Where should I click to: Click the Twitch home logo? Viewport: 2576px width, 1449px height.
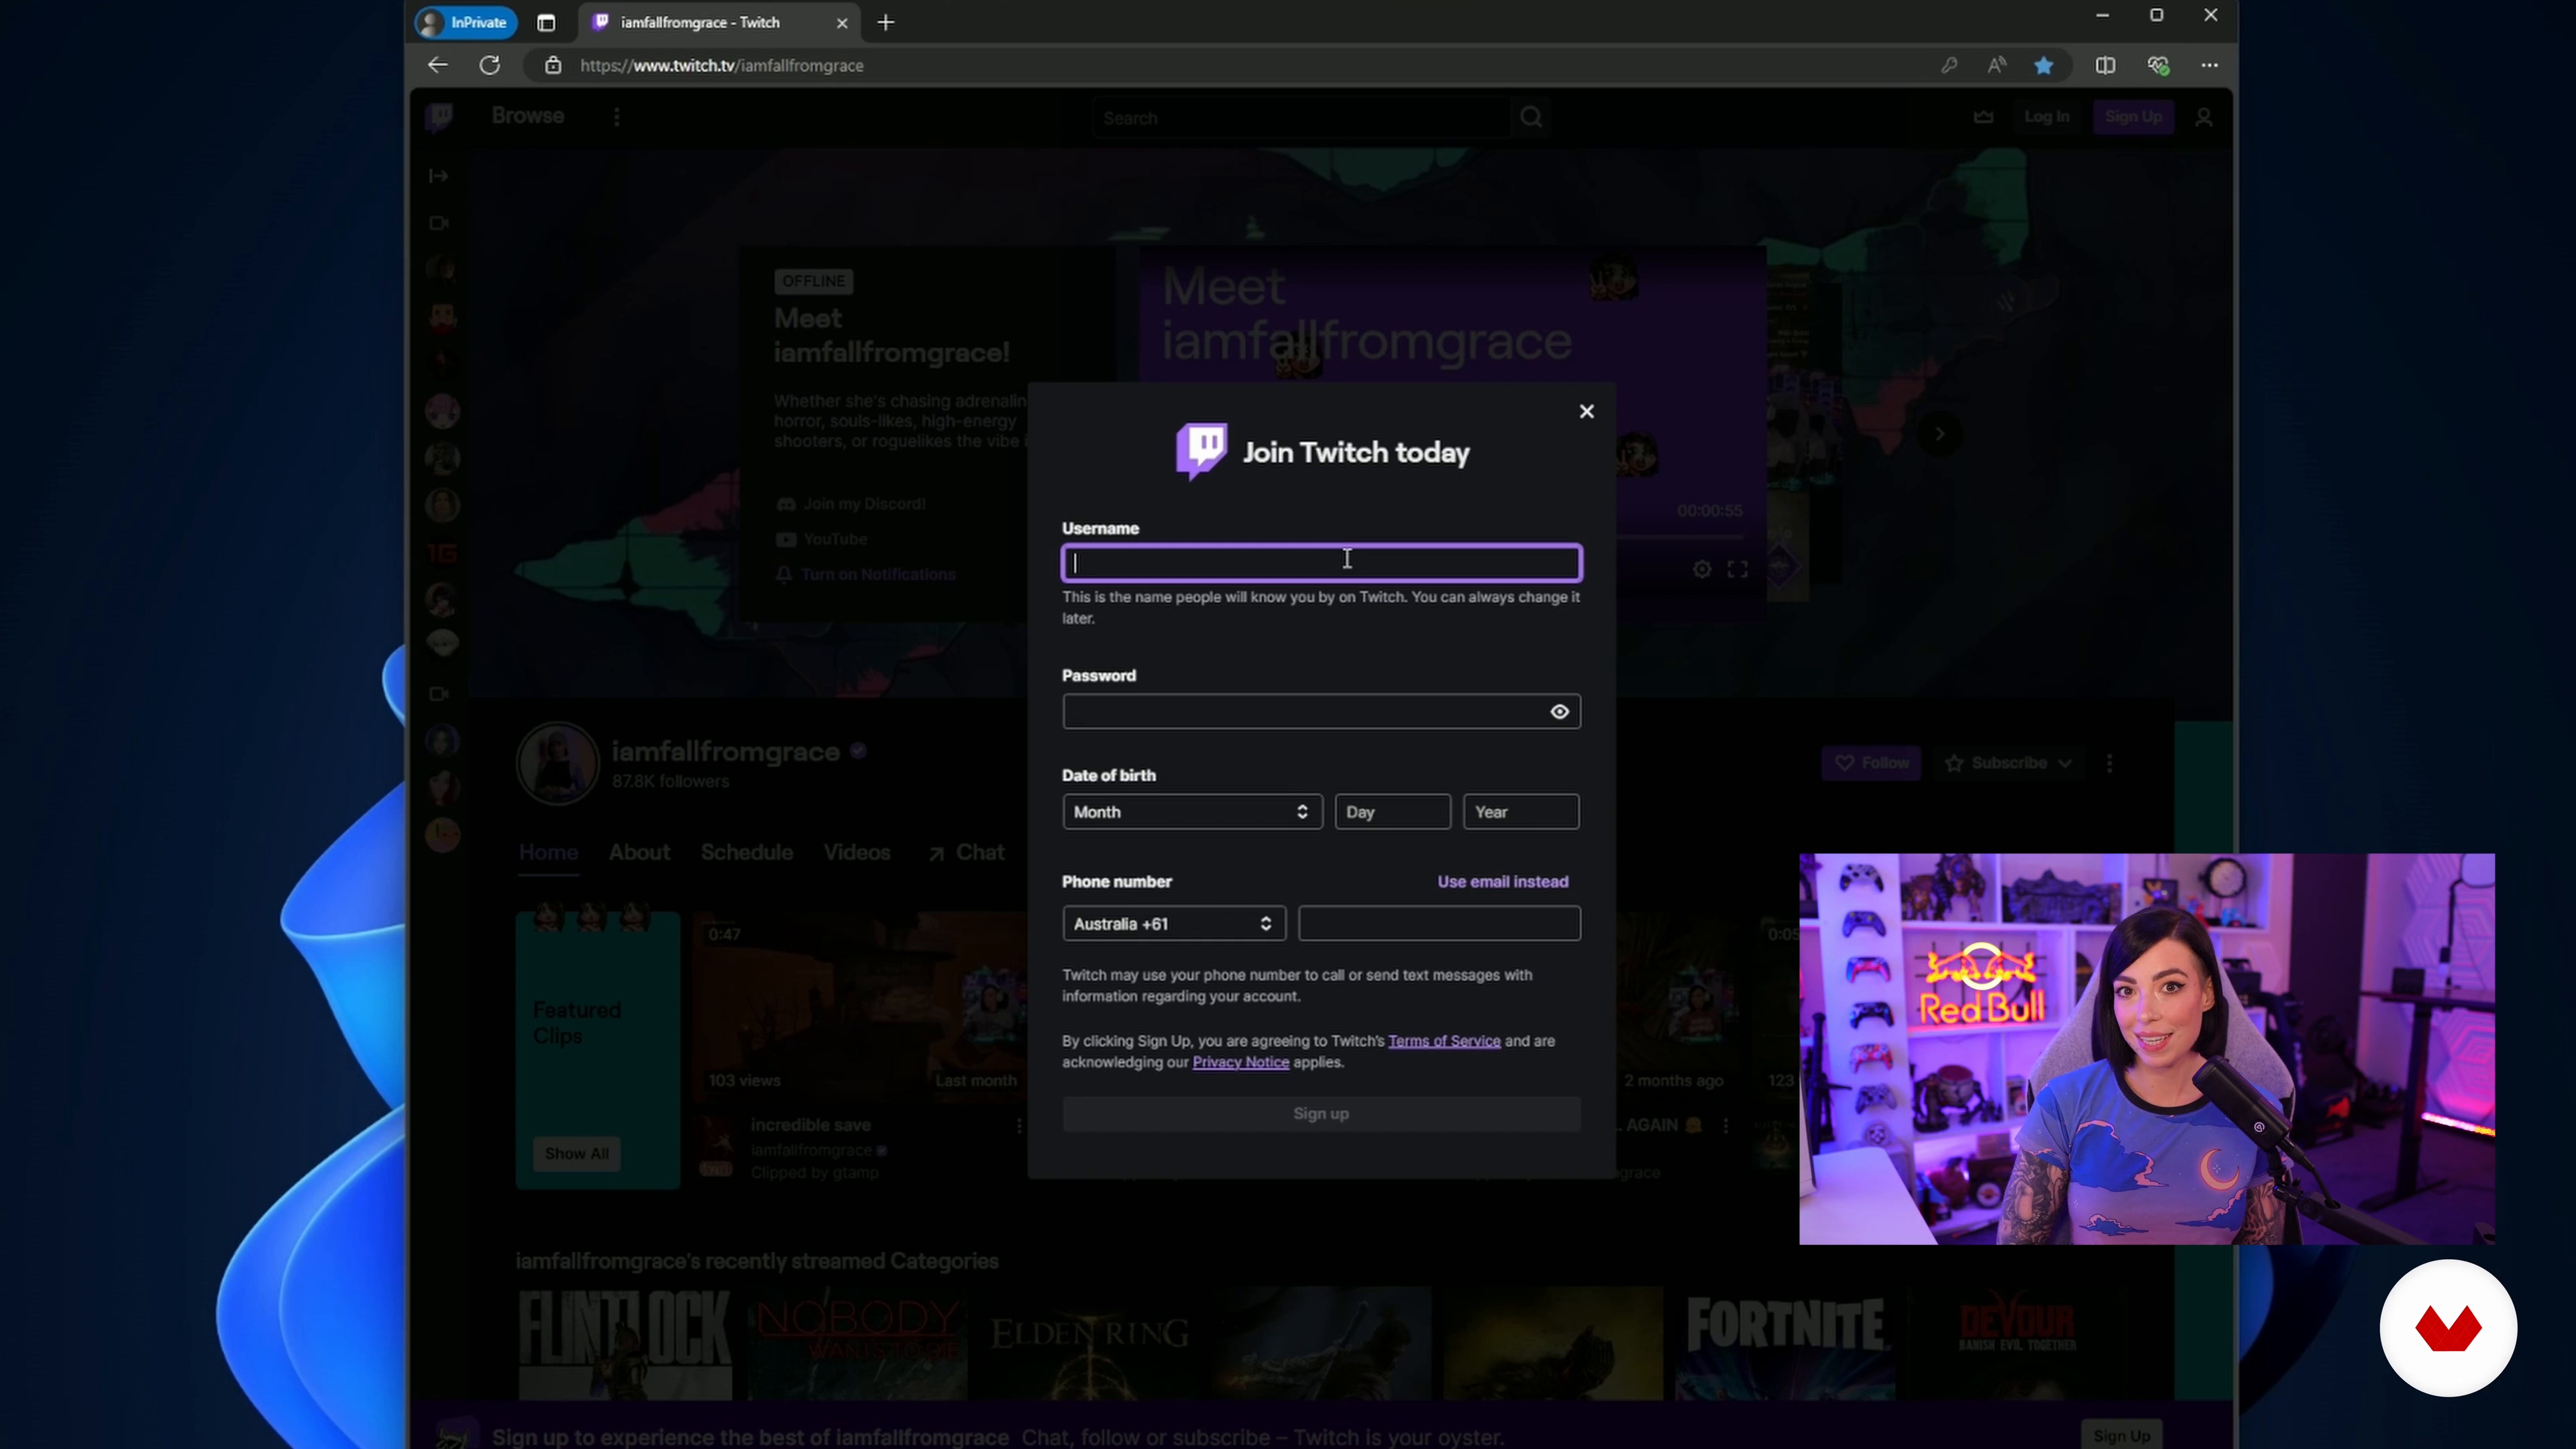point(439,117)
